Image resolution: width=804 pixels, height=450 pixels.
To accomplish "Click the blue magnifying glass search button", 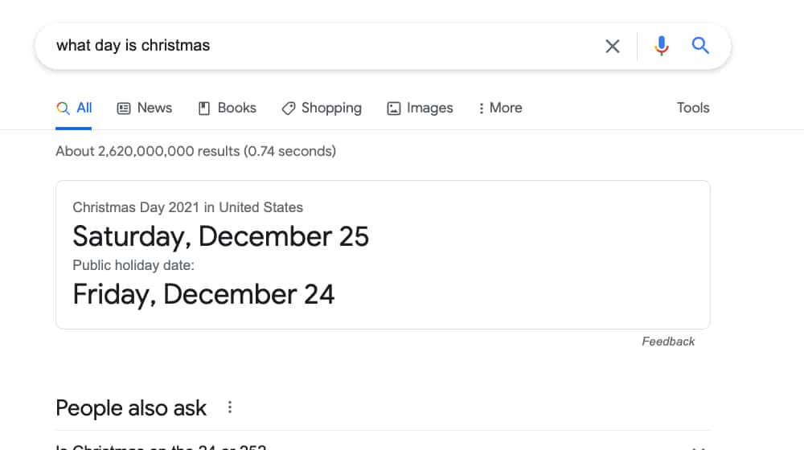I will point(700,46).
